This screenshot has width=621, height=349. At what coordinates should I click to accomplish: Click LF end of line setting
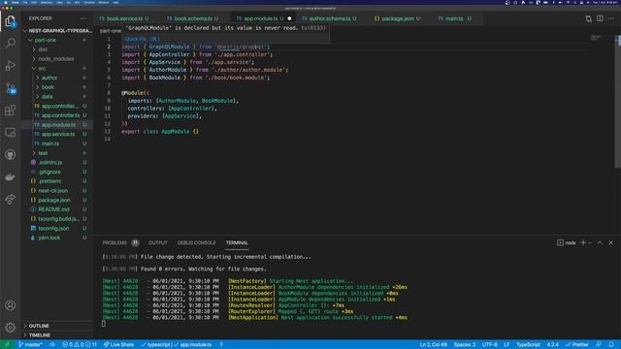point(507,345)
